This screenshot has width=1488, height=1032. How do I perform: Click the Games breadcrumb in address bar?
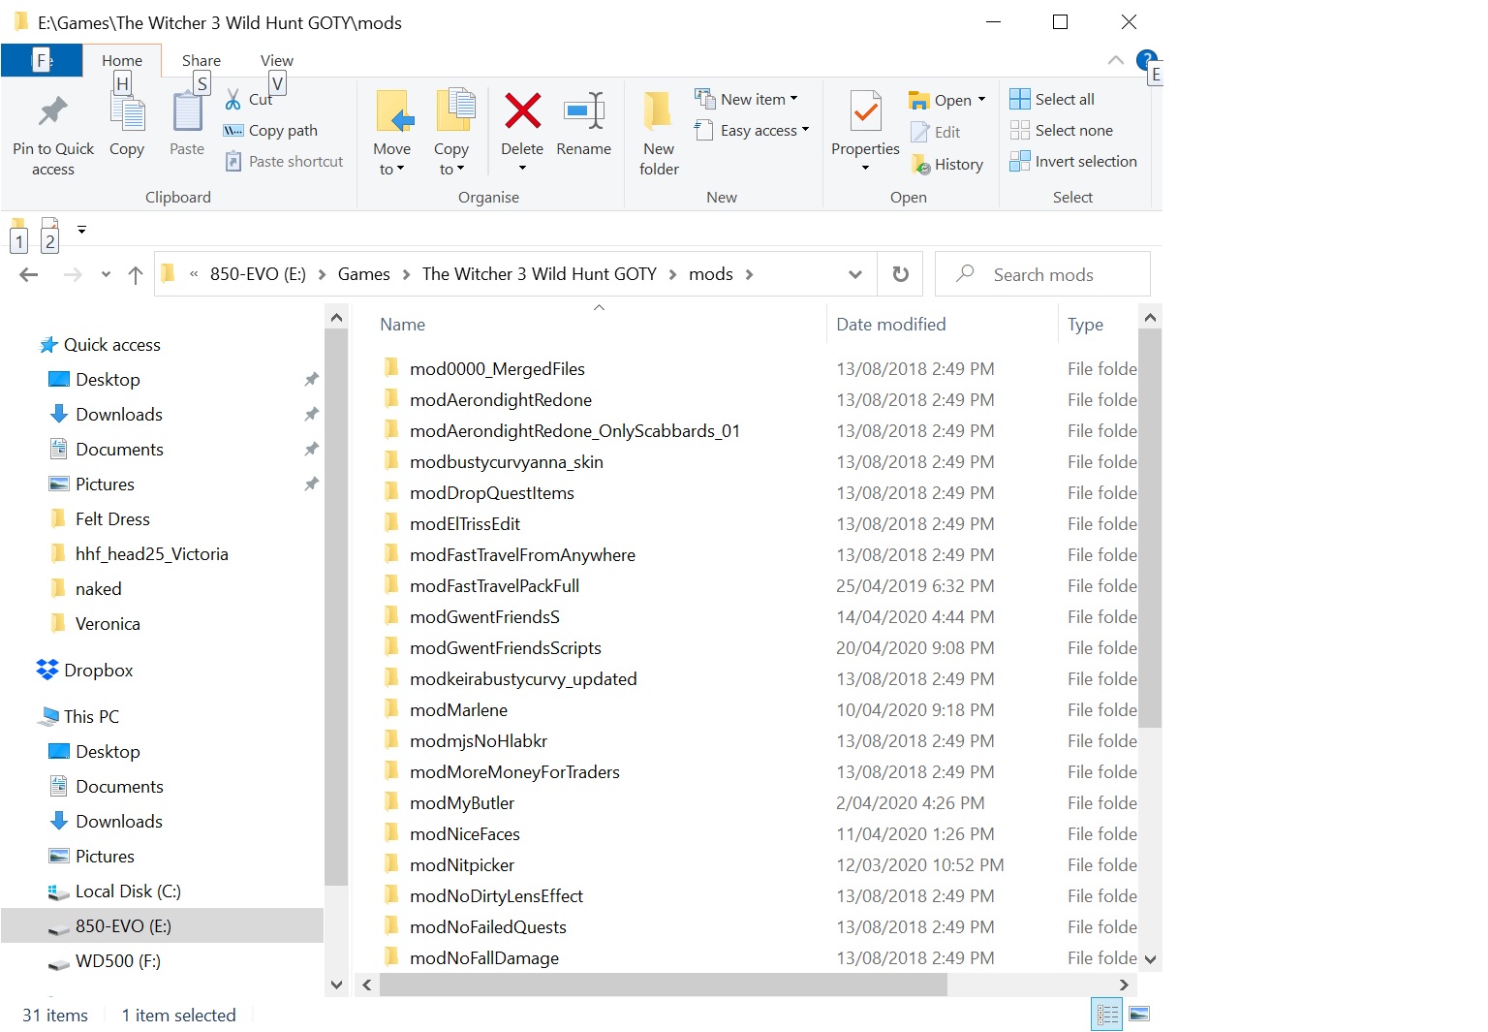363,274
